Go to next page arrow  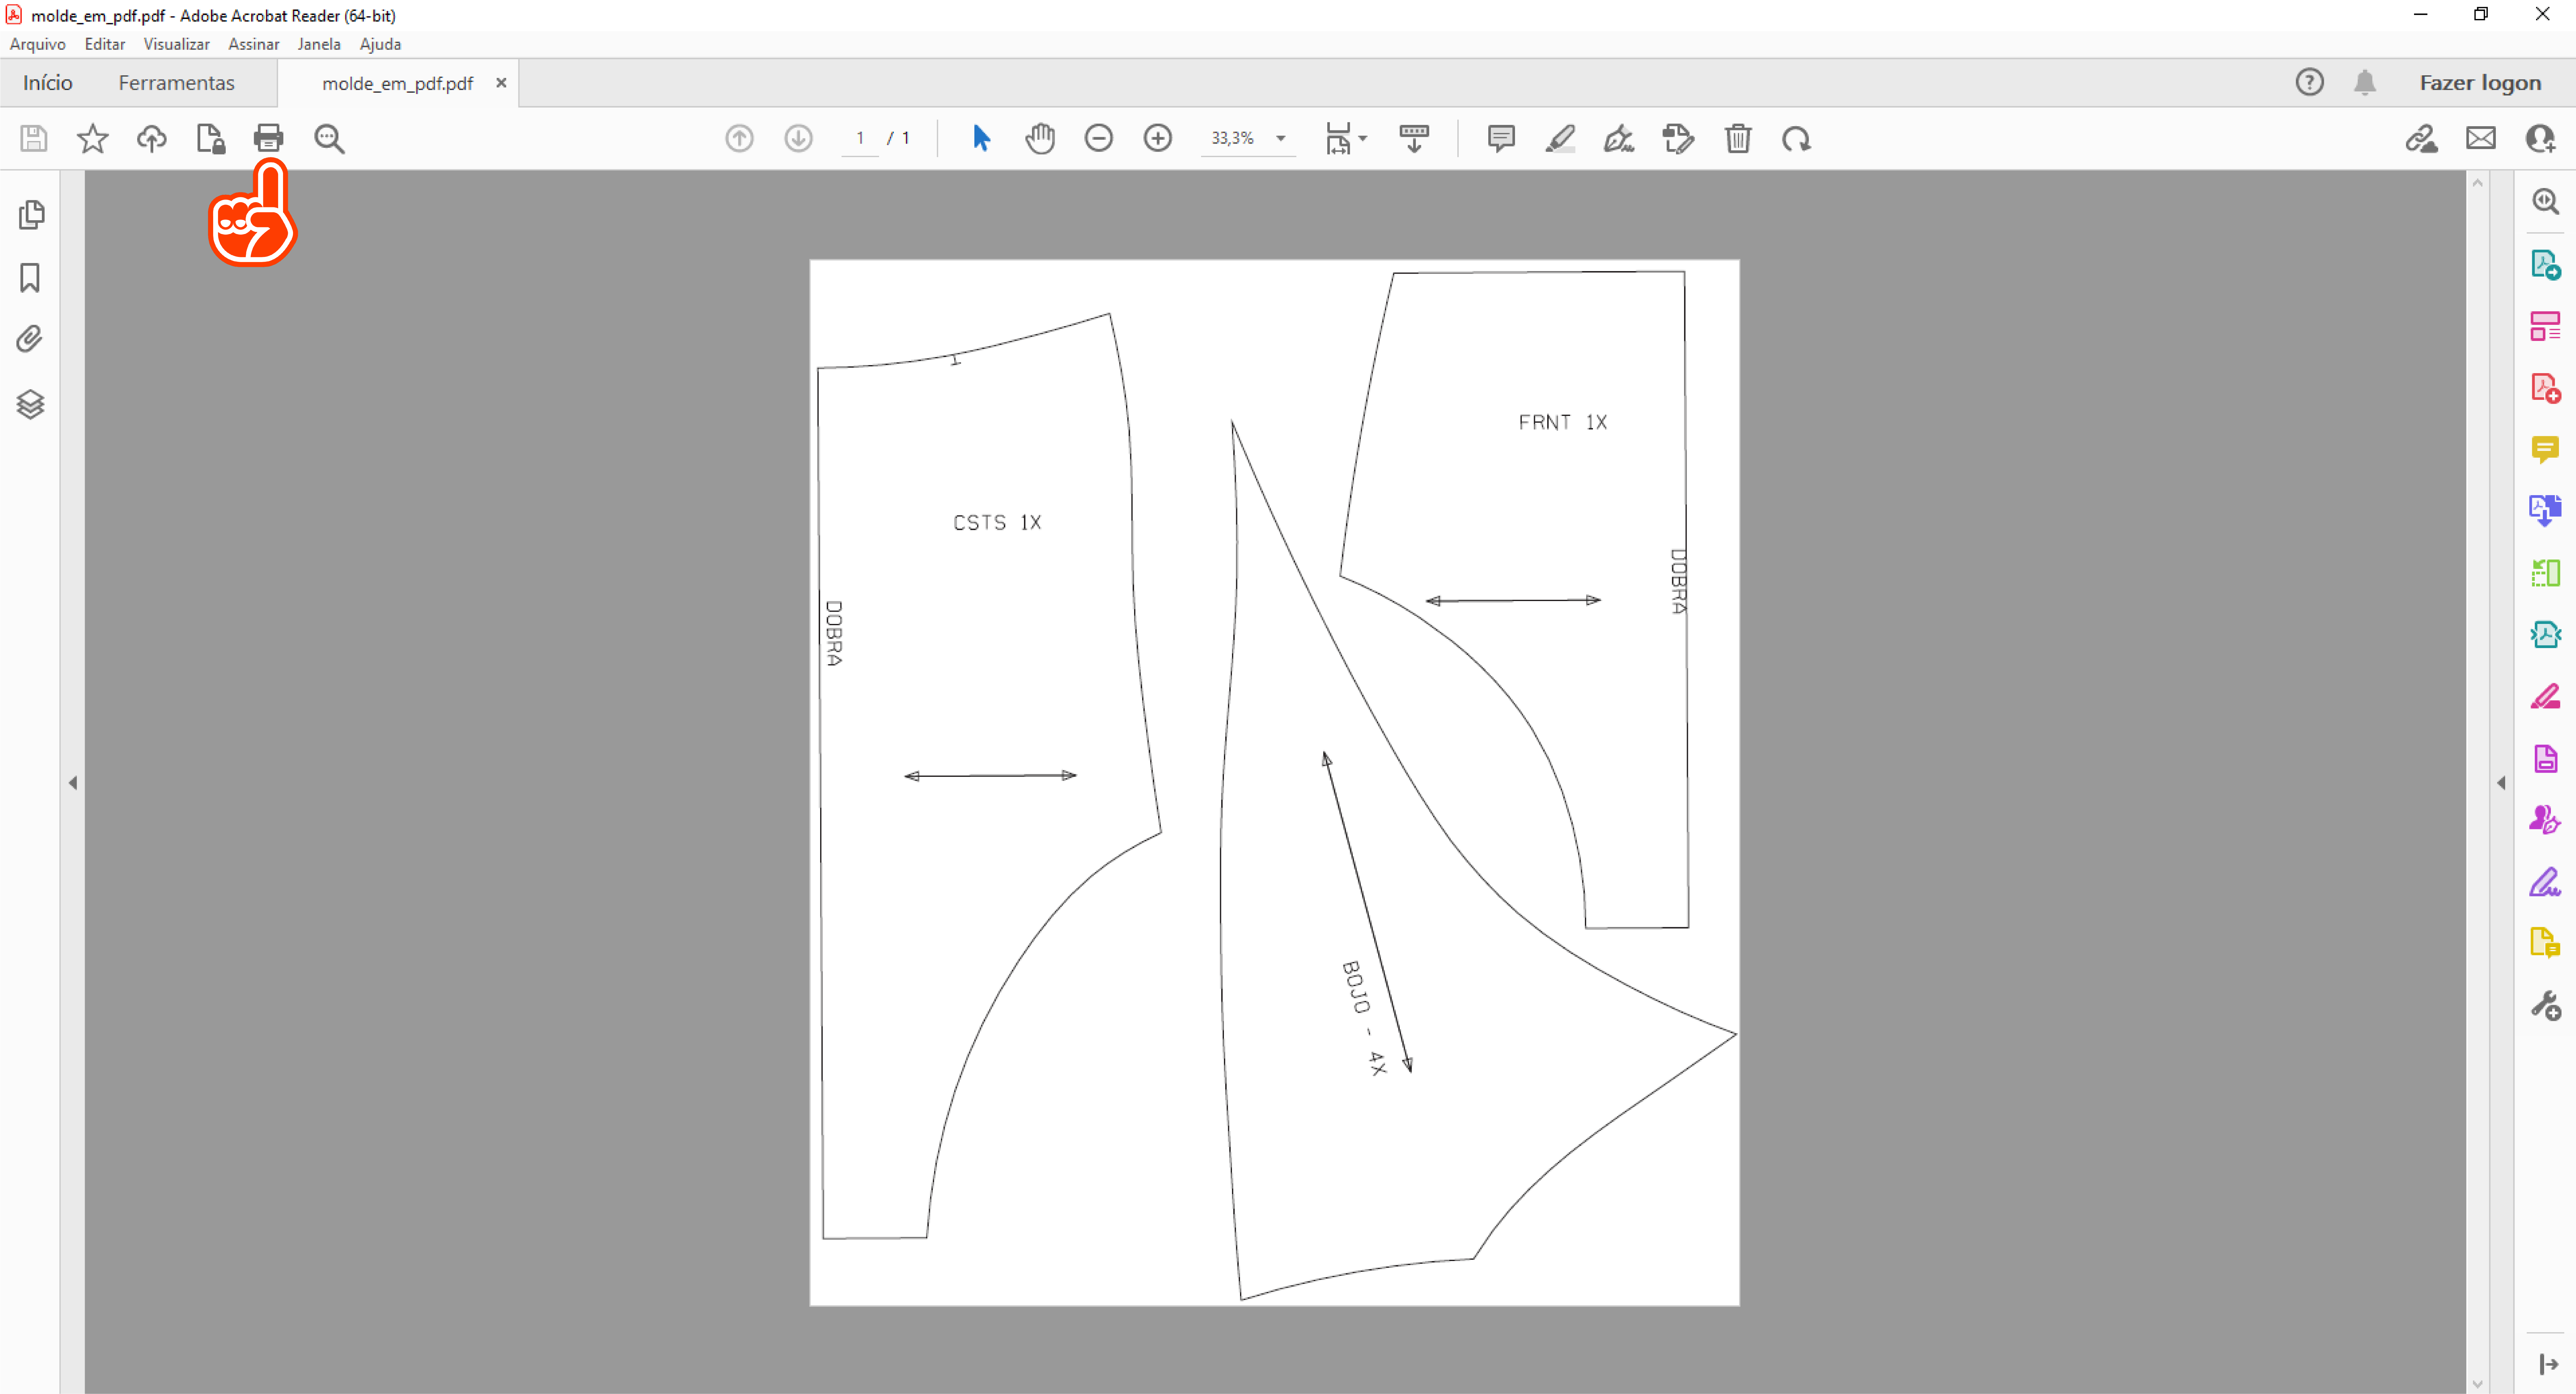pyautogui.click(x=798, y=138)
